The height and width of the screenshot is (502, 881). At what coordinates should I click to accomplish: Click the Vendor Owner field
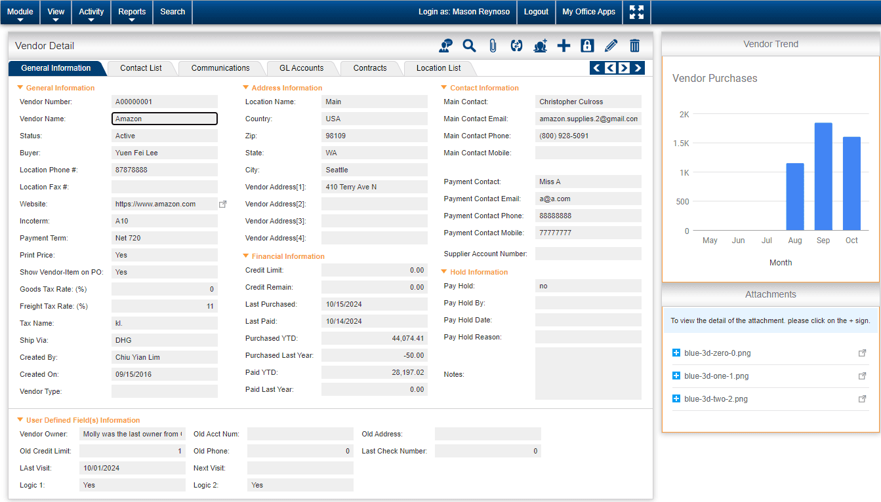133,434
